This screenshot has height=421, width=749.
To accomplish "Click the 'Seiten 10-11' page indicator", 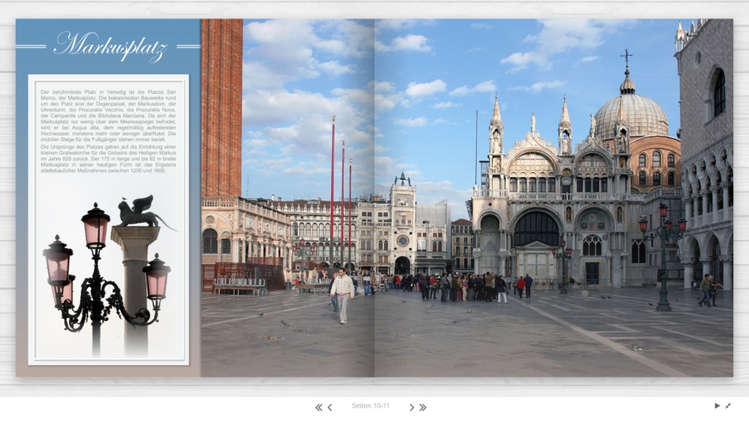I will 370,406.
